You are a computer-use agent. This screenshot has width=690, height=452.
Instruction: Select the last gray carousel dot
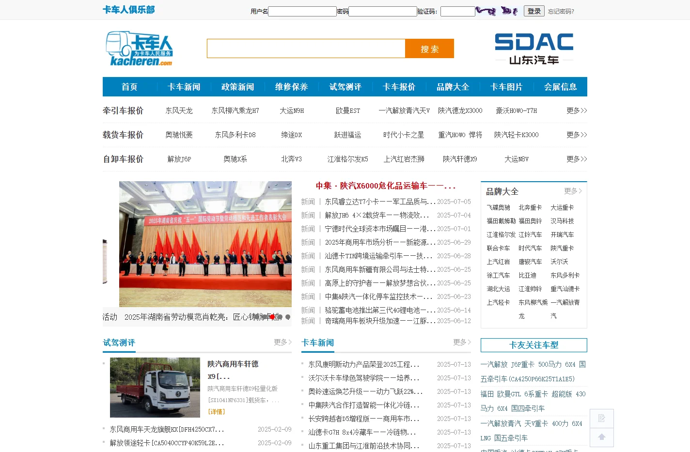click(288, 317)
